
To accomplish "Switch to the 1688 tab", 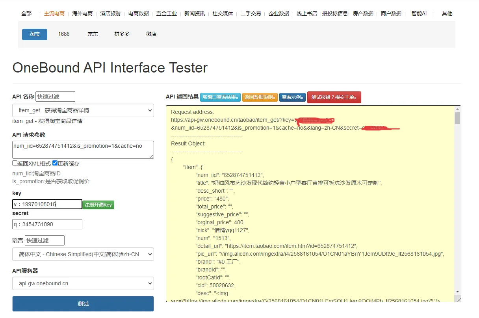I will tap(64, 34).
